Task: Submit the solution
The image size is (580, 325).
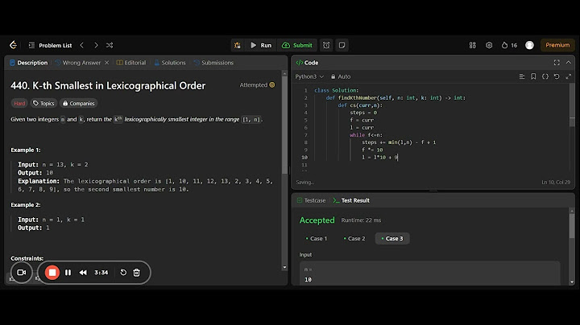Action: [297, 45]
